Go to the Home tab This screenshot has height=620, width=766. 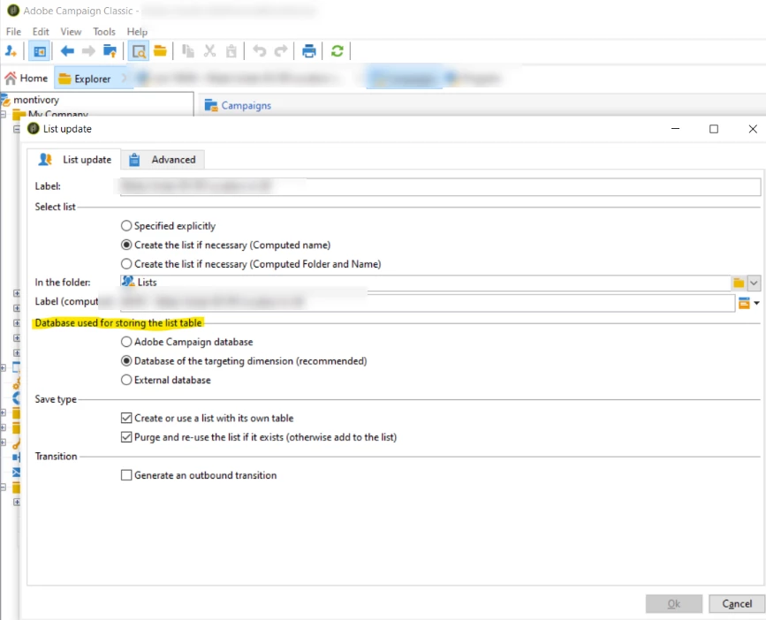click(26, 78)
